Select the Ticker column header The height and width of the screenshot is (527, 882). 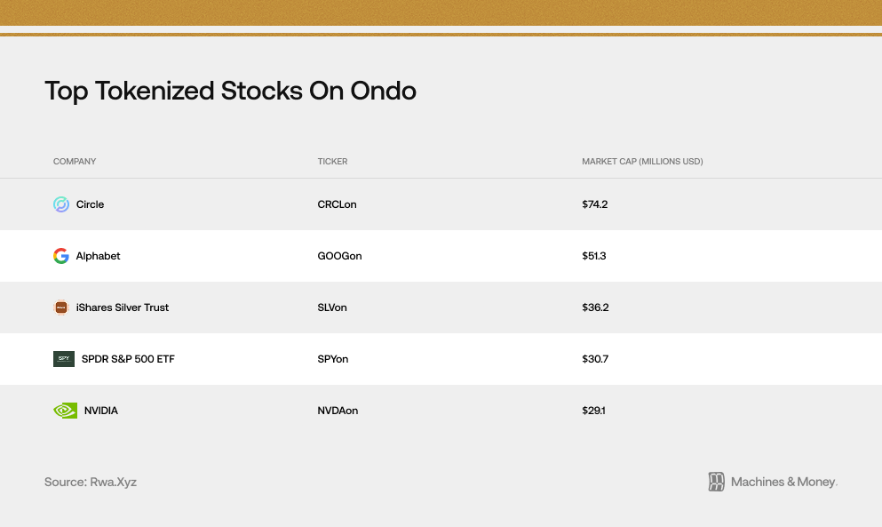332,162
